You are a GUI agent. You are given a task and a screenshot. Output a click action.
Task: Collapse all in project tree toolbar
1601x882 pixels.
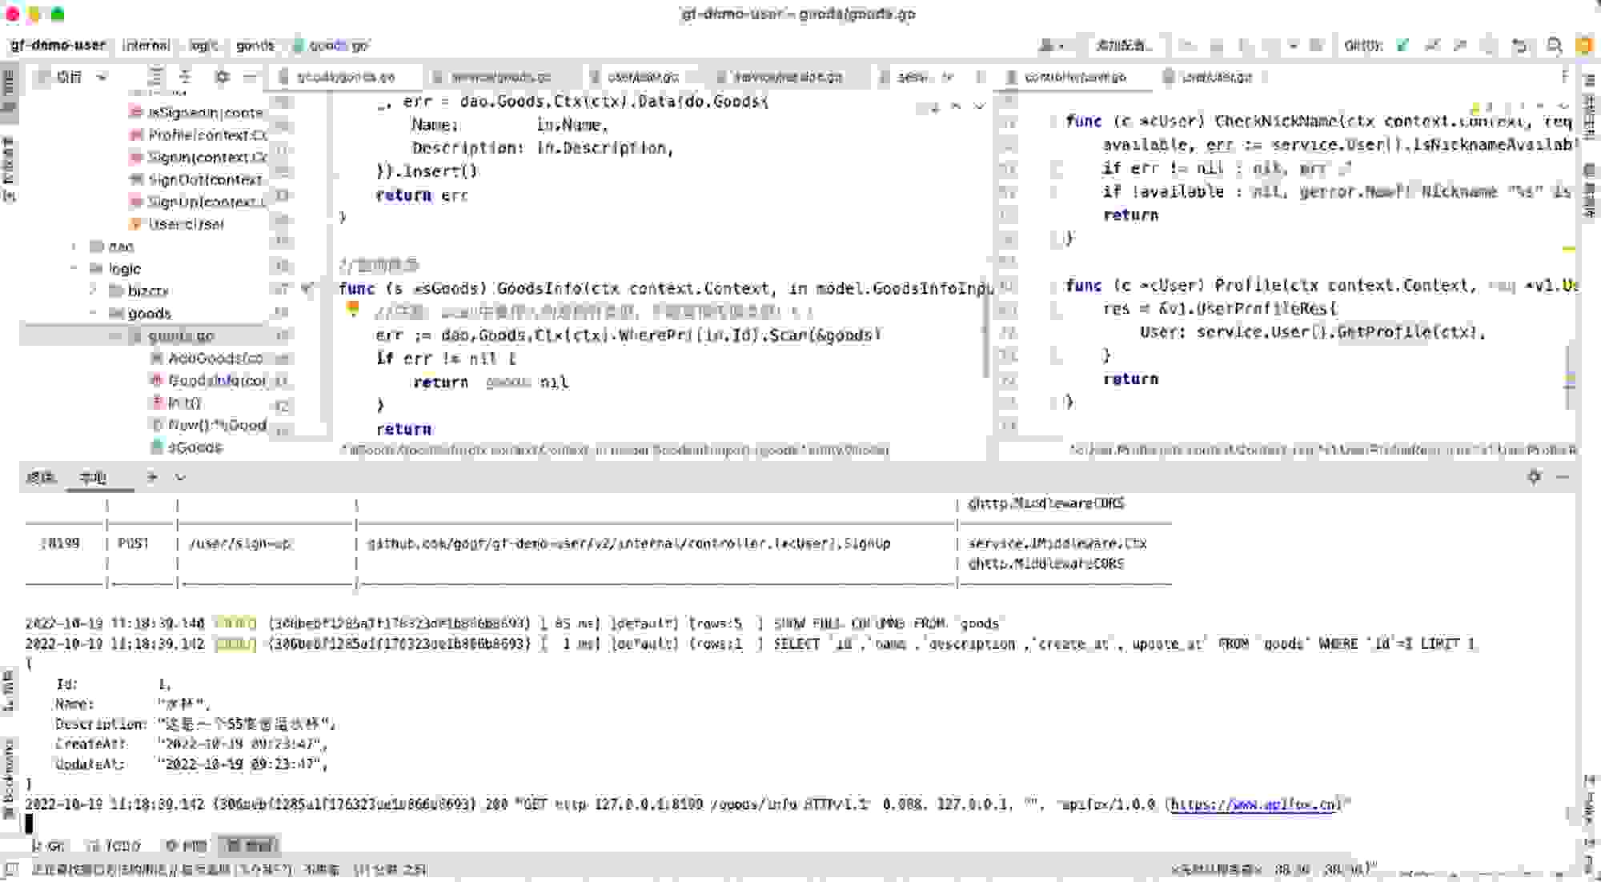click(185, 77)
